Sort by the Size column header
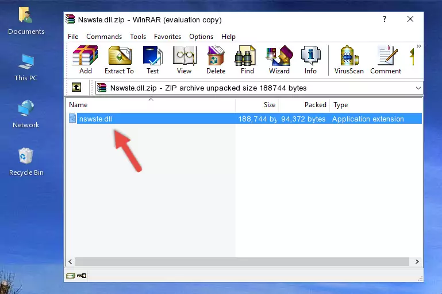442x294 pixels. tap(257, 104)
